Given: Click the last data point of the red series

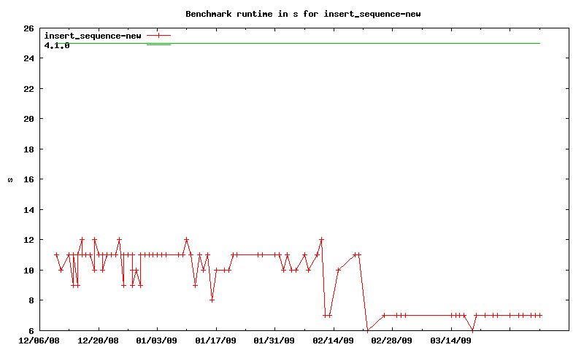Looking at the screenshot, I should point(540,315).
